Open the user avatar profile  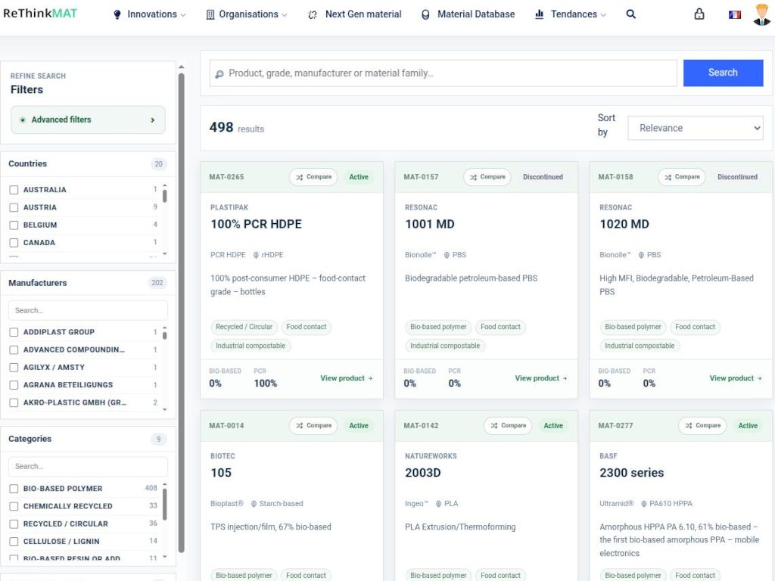click(x=761, y=14)
